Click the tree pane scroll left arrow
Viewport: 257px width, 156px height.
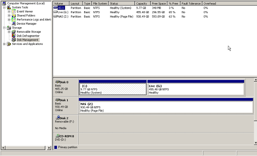(3, 148)
